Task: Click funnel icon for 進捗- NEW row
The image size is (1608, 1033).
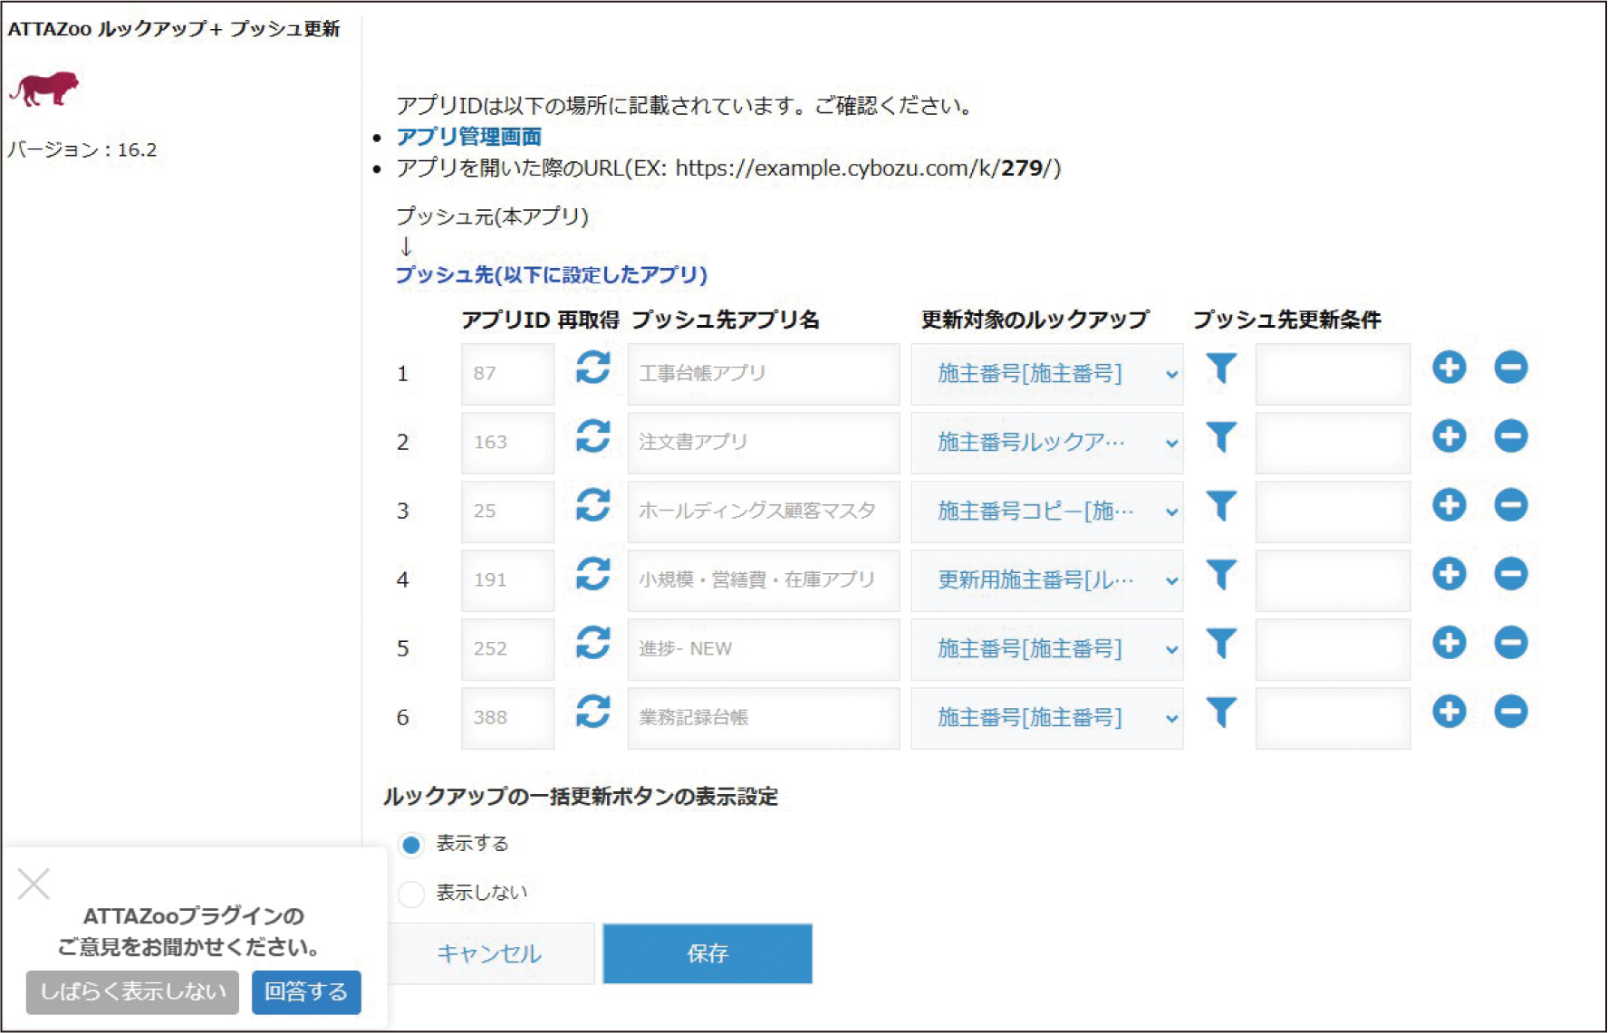Action: coord(1221,644)
